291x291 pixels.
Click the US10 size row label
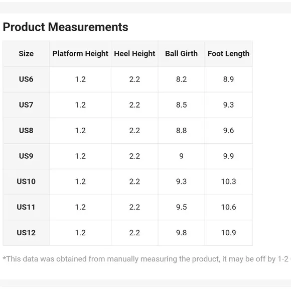26,181
